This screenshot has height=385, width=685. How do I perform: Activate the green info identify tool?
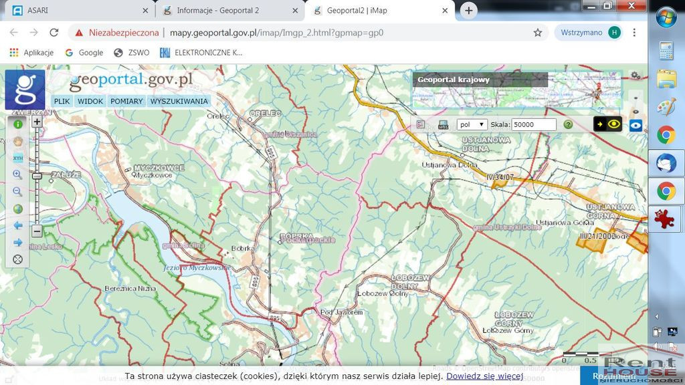tap(18, 124)
